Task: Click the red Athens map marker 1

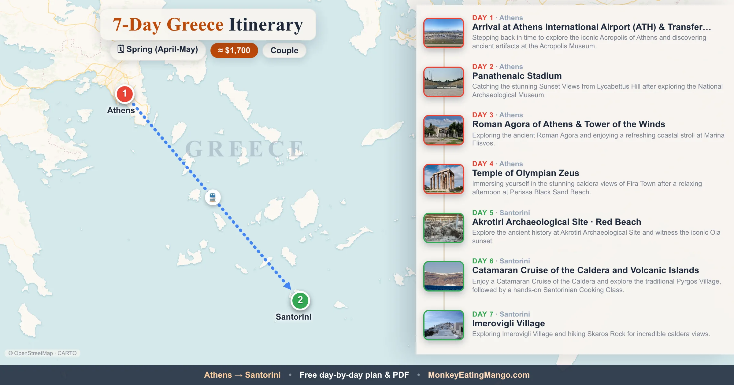Action: pos(124,94)
